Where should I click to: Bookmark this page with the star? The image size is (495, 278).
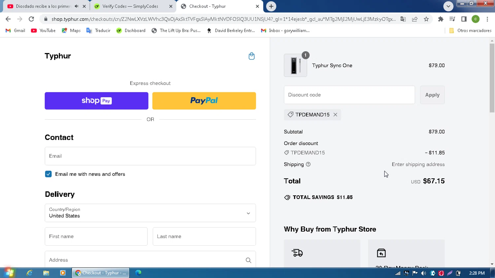426,19
